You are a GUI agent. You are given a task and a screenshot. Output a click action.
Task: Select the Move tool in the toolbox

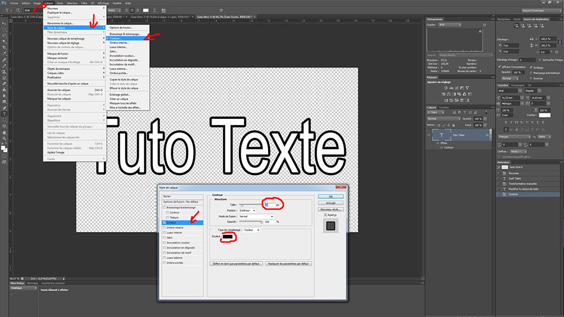coord(4,23)
